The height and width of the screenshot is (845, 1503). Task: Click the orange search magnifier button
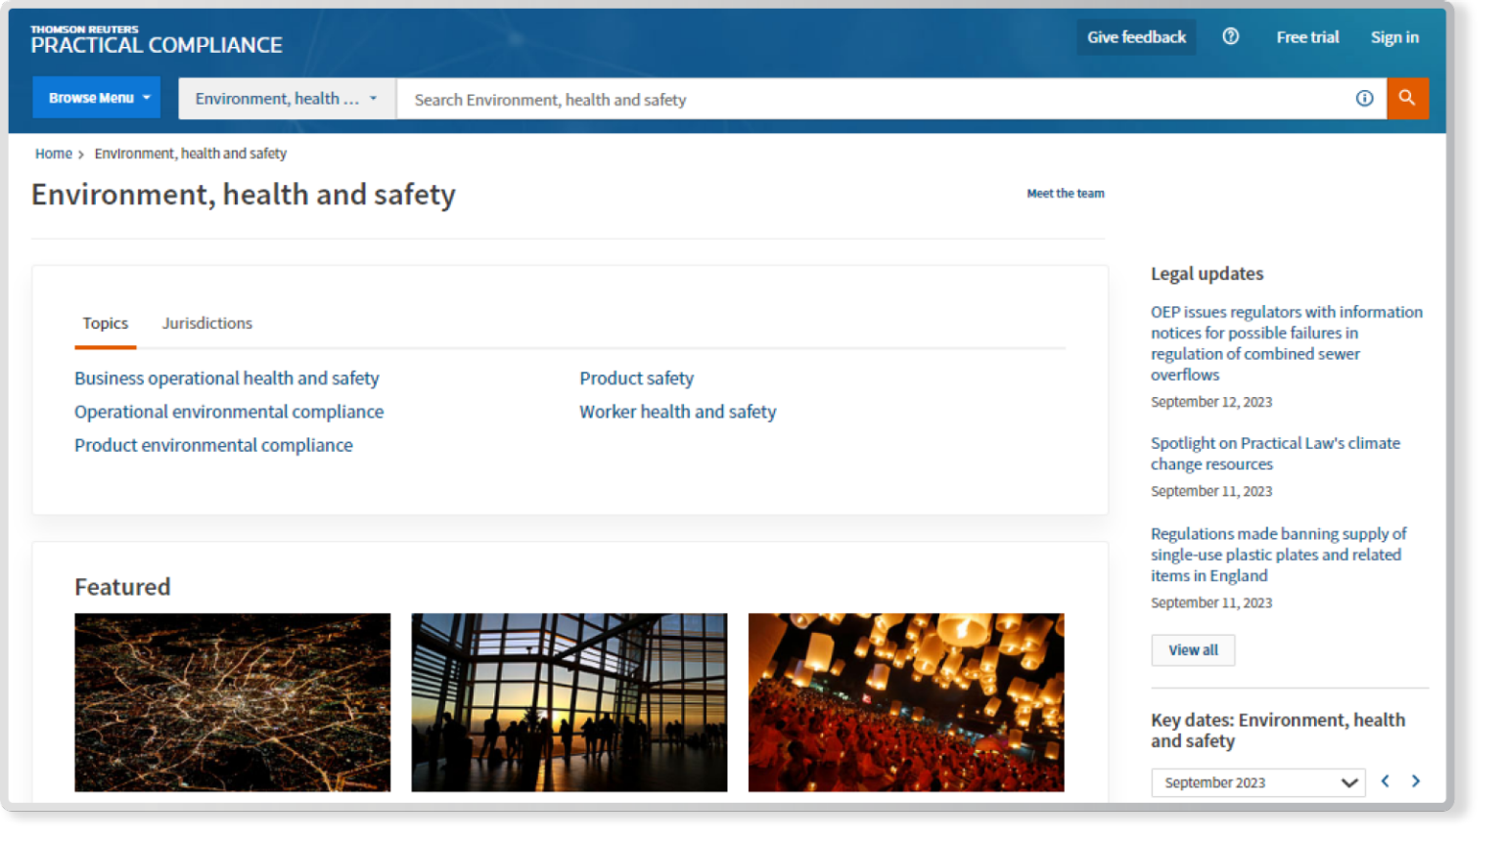[1406, 98]
